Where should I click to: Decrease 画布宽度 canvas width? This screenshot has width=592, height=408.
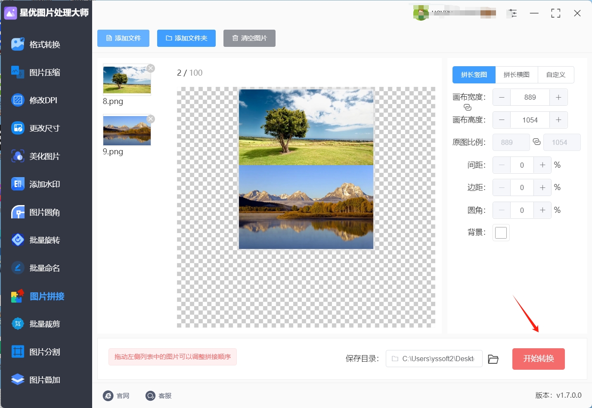point(502,98)
